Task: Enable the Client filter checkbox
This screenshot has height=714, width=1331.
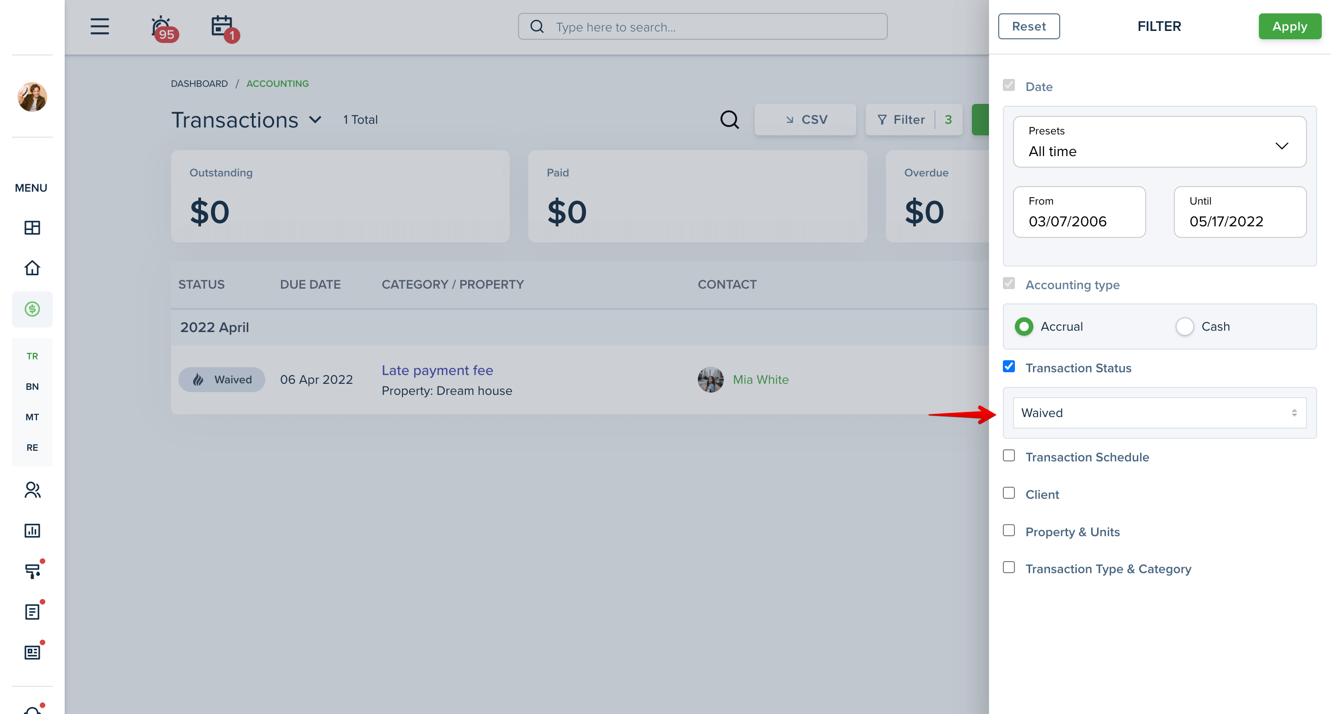Action: (1008, 493)
